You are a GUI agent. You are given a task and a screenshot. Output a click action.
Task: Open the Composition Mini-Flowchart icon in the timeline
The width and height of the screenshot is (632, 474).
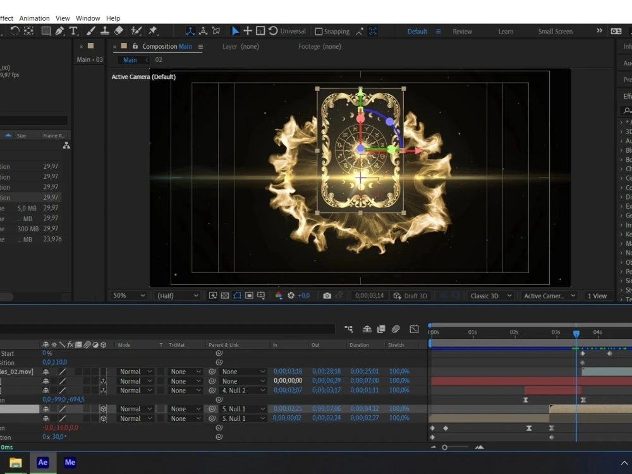click(349, 329)
